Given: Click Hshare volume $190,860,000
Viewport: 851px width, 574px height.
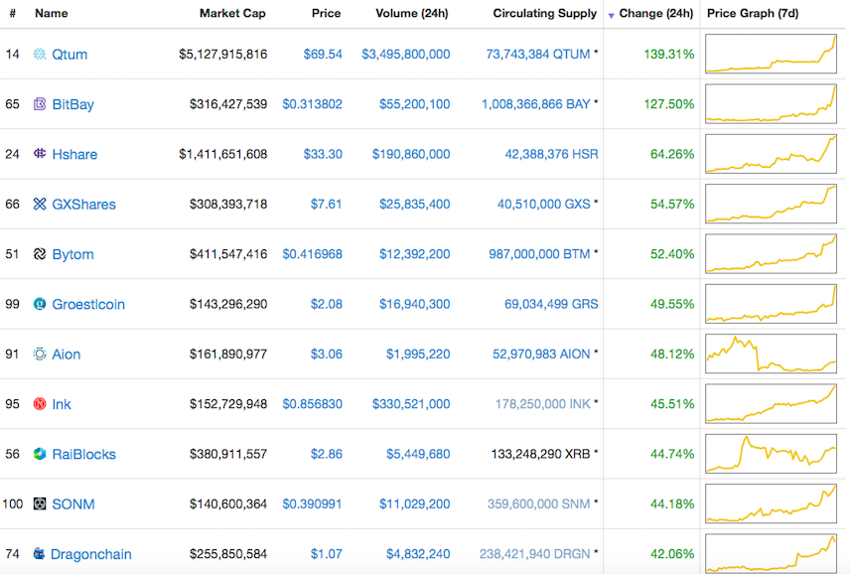Looking at the screenshot, I should pos(411,154).
